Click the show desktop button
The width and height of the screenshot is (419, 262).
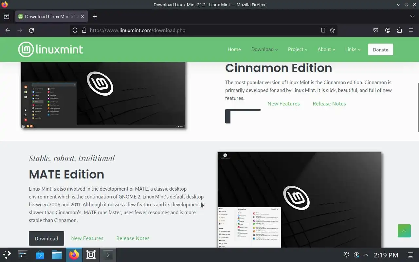coord(410,255)
